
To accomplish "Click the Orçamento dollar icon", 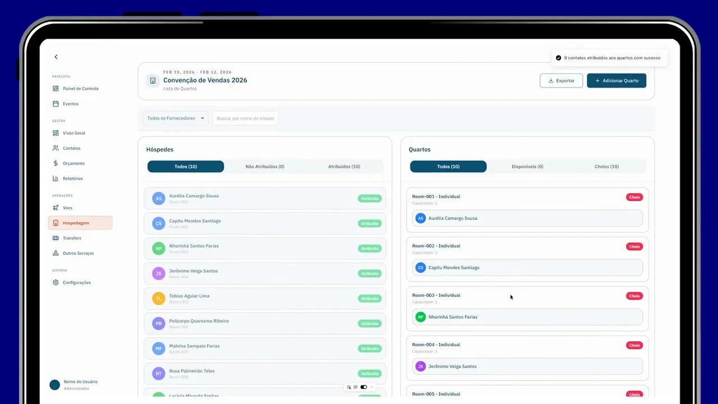I will (x=56, y=163).
